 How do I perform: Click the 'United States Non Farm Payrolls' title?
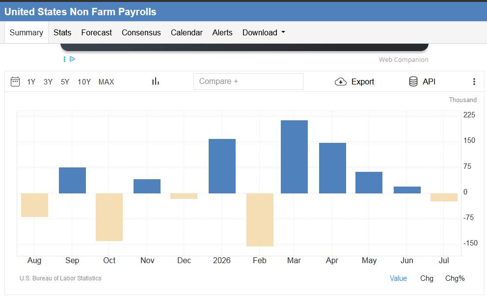pyautogui.click(x=80, y=12)
